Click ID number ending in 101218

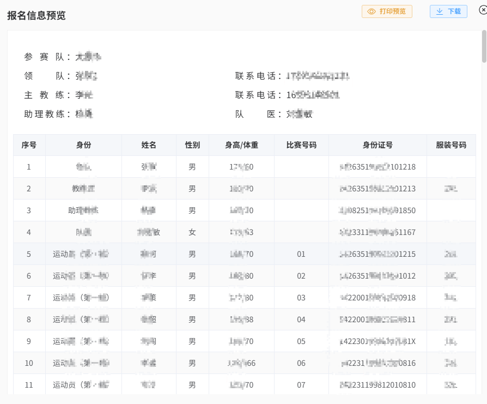click(378, 167)
